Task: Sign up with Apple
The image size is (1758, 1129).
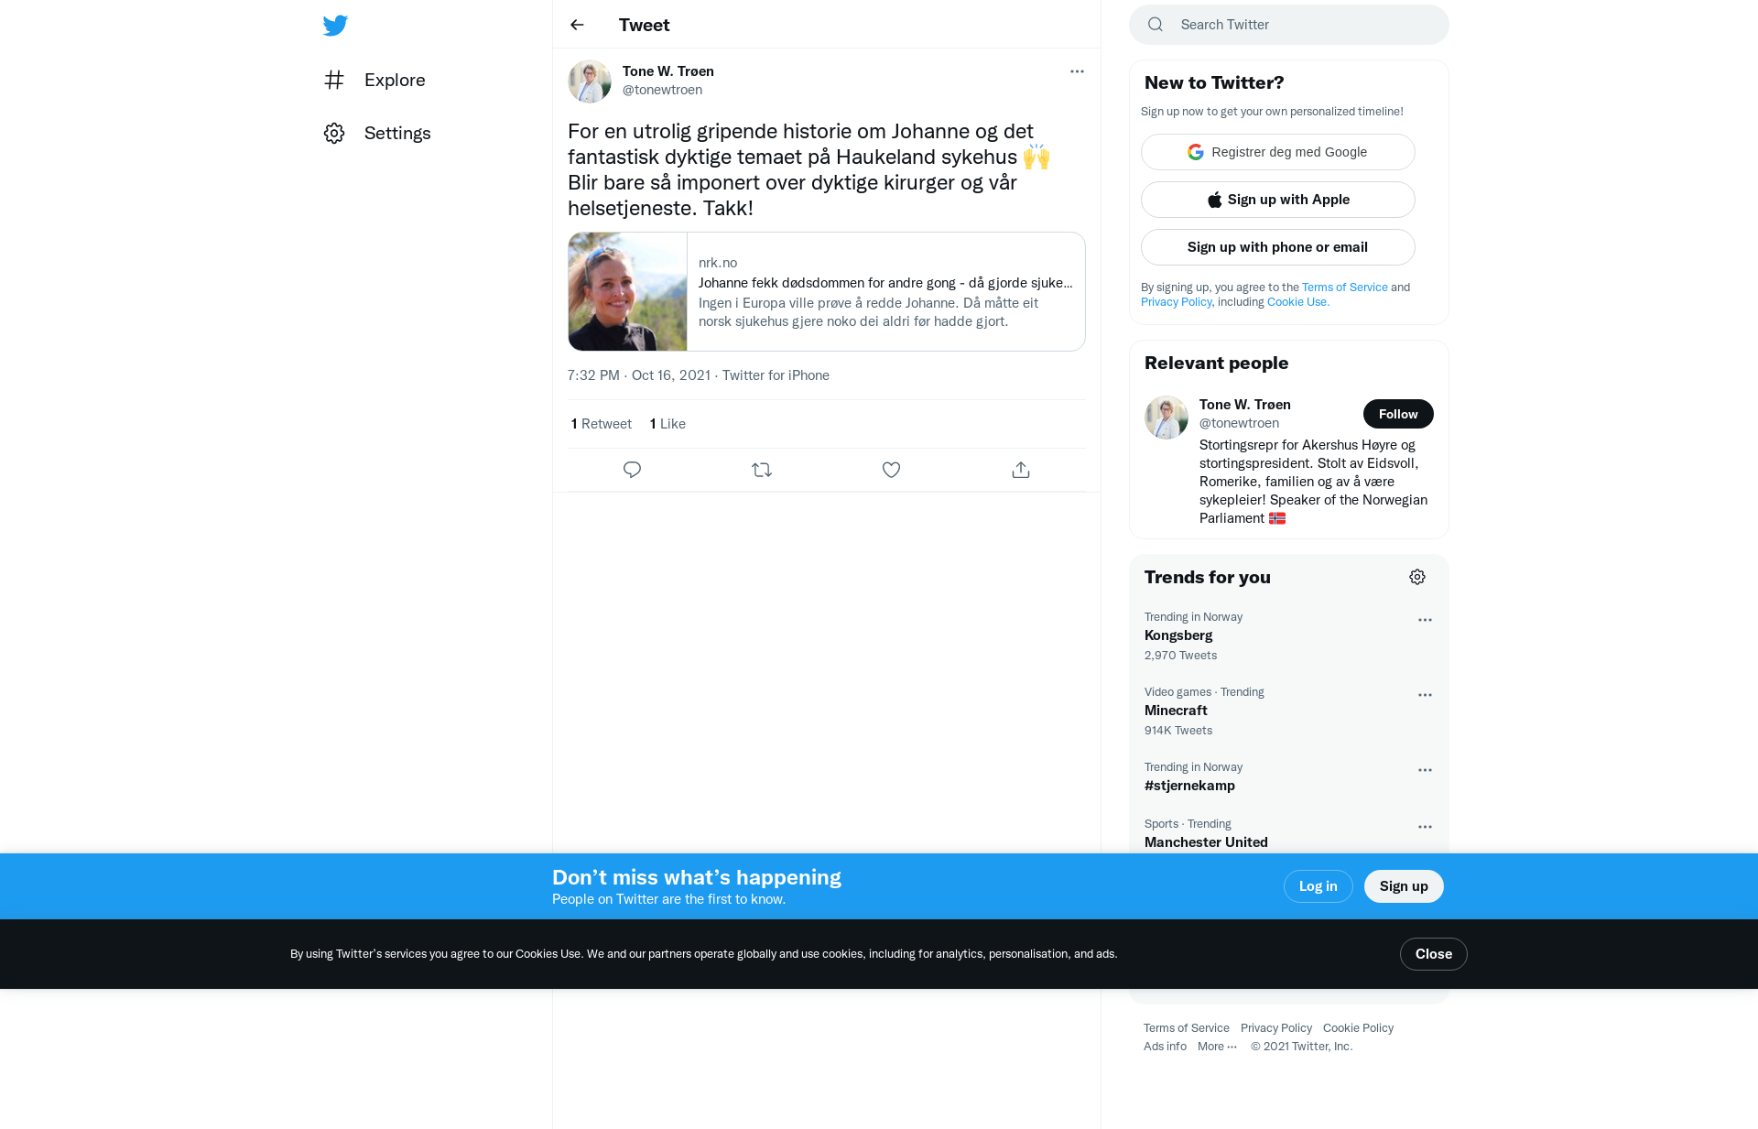Action: tap(1278, 200)
